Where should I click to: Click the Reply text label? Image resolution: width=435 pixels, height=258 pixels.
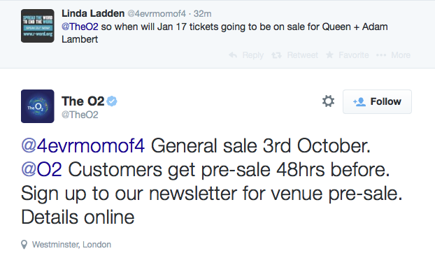coord(252,55)
